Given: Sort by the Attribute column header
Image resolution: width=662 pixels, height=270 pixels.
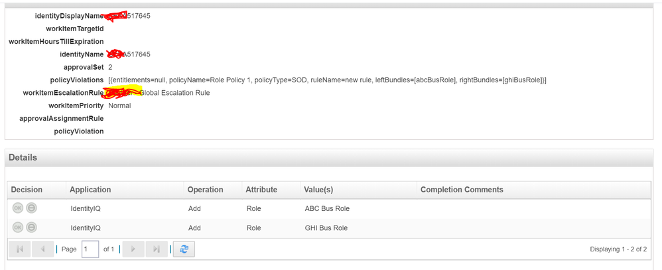Looking at the screenshot, I should coord(261,190).
